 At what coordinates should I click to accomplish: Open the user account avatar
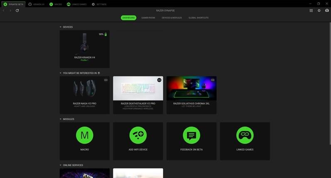pos(327,10)
